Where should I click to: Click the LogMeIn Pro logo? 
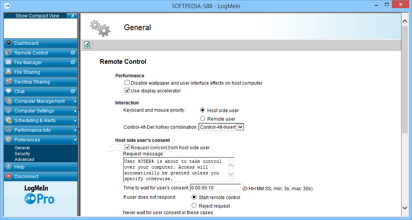coord(39,194)
